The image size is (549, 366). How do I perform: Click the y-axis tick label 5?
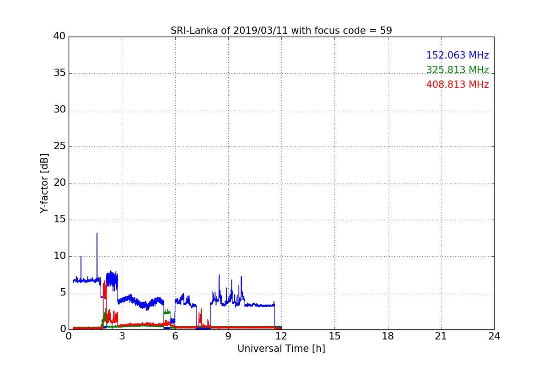[63, 293]
